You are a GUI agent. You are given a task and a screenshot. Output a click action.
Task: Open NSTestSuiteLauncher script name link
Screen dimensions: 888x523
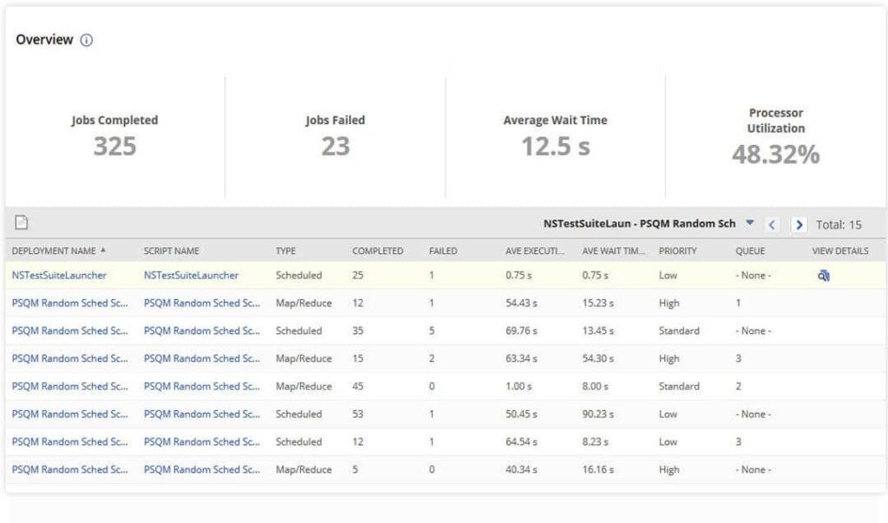point(191,275)
